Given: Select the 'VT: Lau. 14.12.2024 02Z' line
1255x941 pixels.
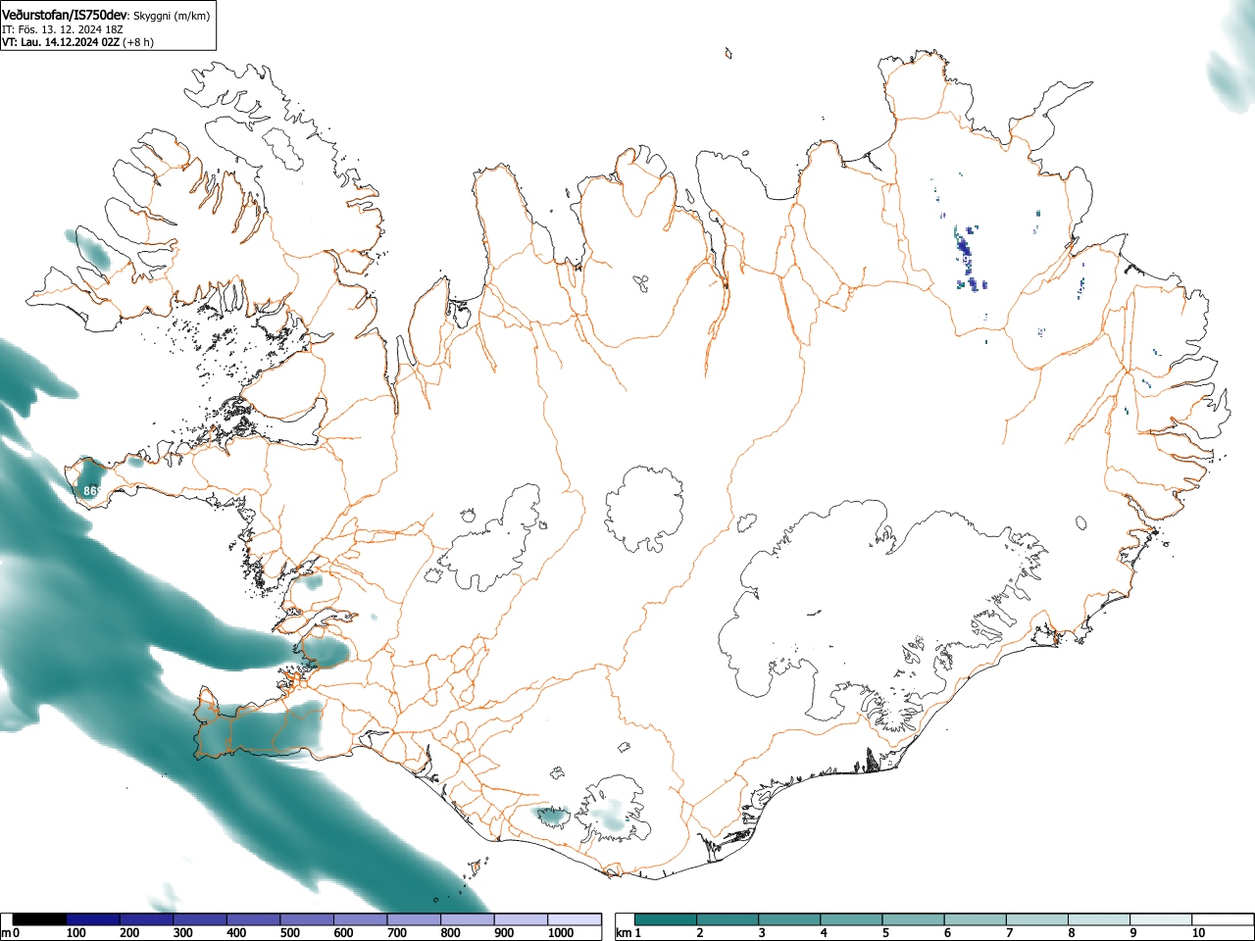Looking at the screenshot, I should point(61,42).
